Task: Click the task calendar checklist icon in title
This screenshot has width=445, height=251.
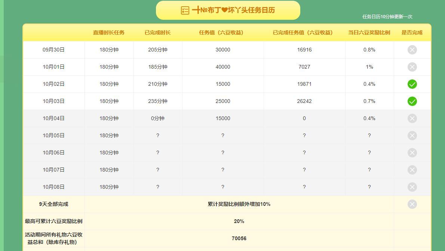Action: coord(185,10)
